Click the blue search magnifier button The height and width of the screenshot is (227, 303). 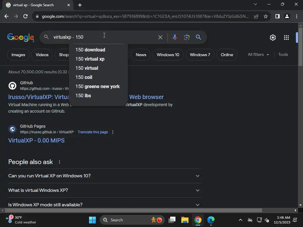[x=198, y=37]
